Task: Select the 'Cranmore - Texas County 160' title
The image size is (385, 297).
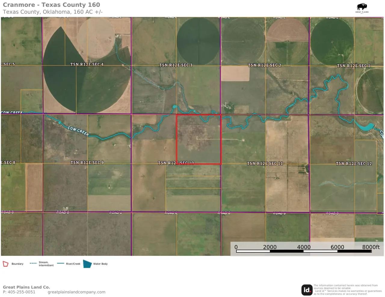Action: [x=51, y=5]
